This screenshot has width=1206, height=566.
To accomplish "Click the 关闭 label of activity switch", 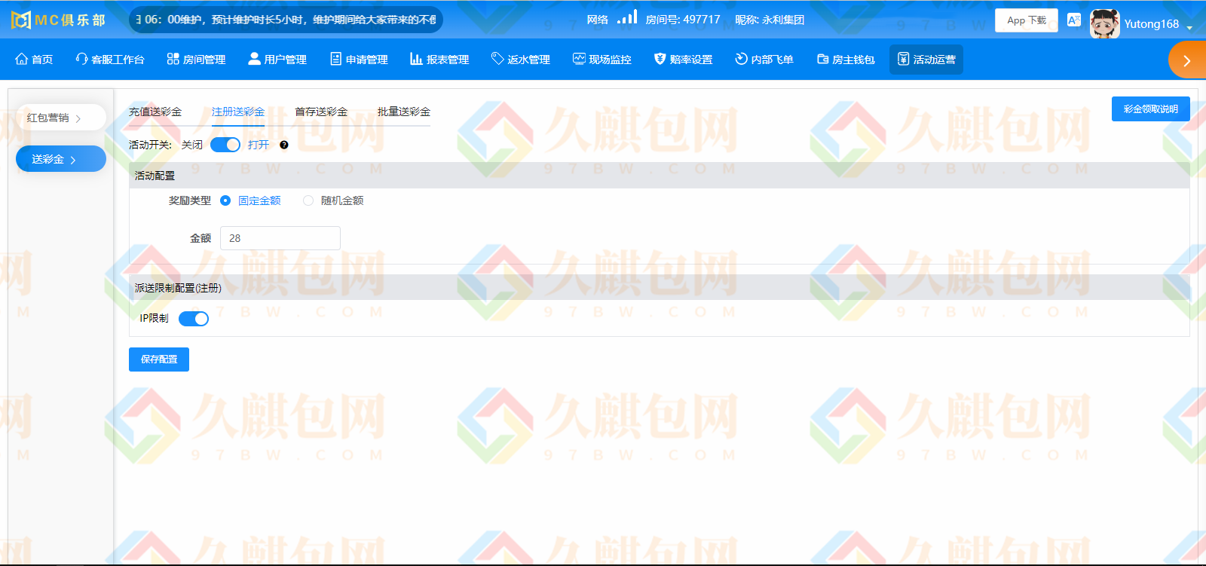I will [192, 145].
